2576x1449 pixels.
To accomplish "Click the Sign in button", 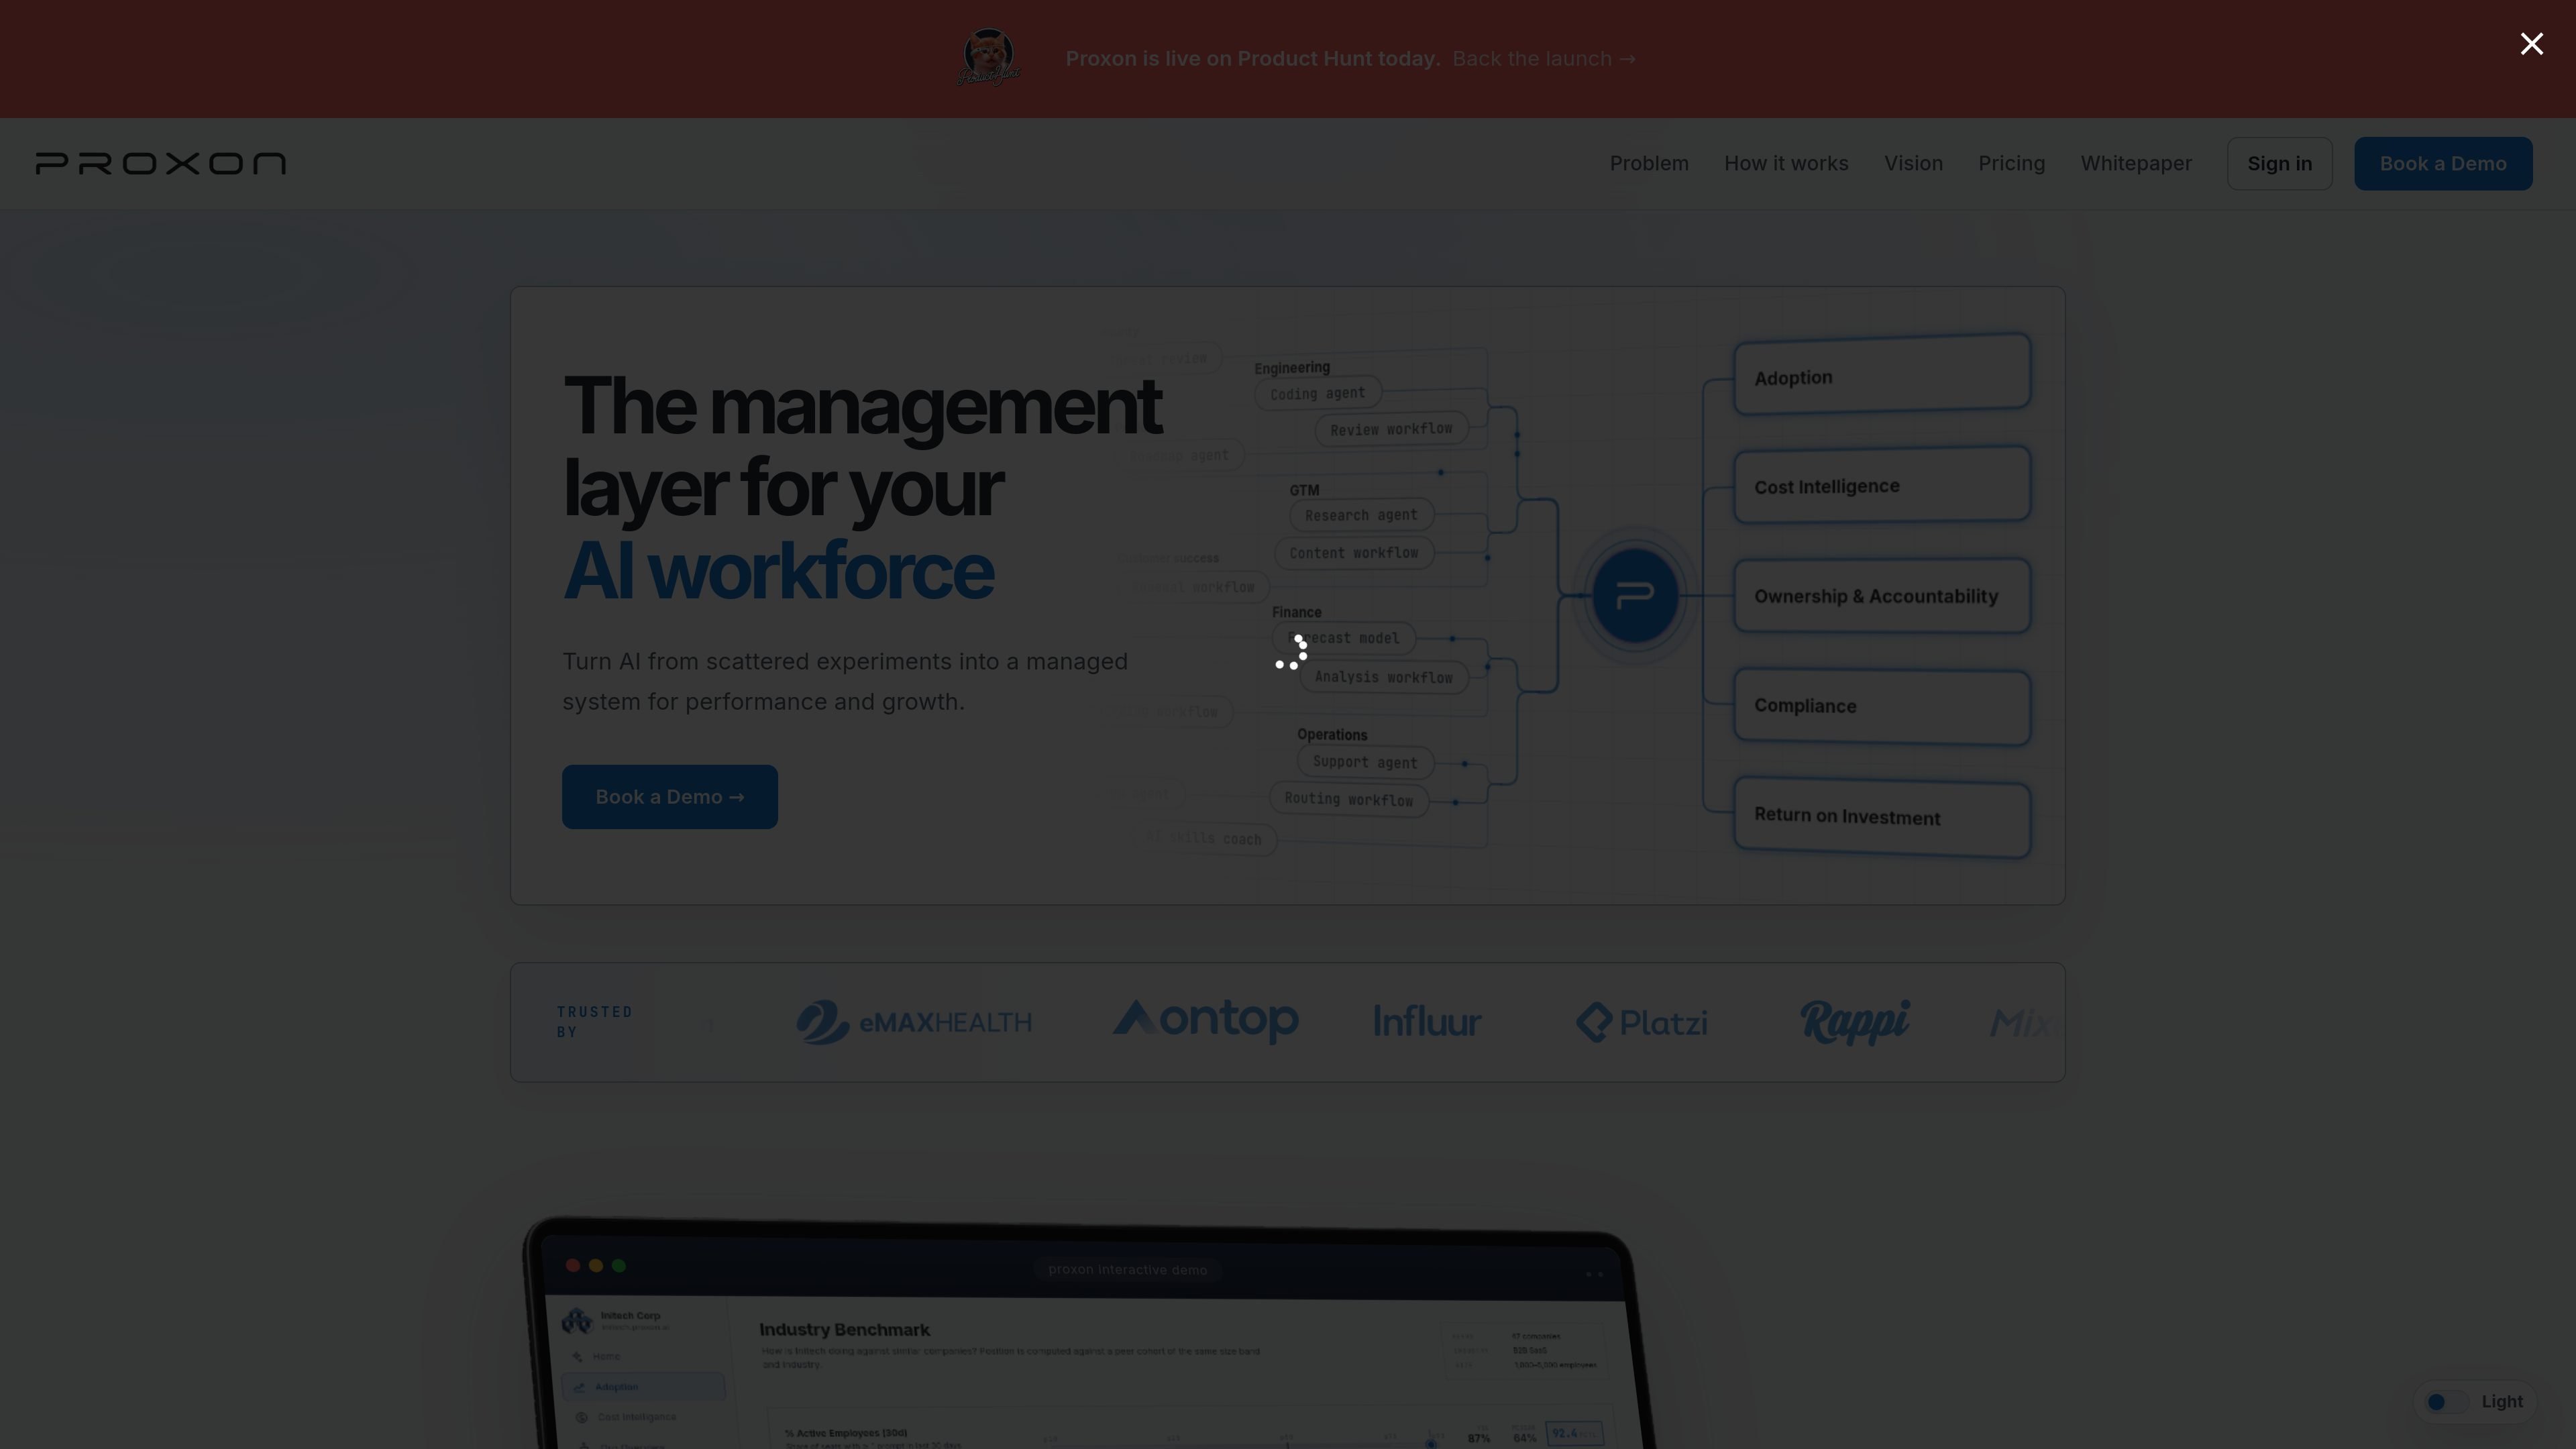I will point(2279,163).
